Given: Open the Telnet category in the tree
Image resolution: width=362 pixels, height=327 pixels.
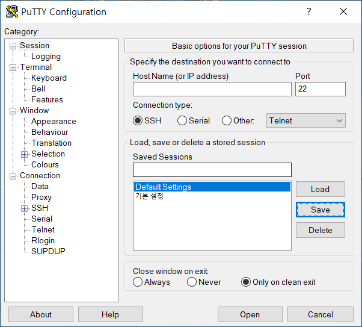Looking at the screenshot, I should coord(43,230).
